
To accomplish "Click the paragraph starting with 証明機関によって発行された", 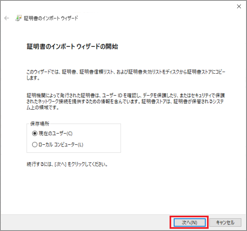I will [128, 102].
